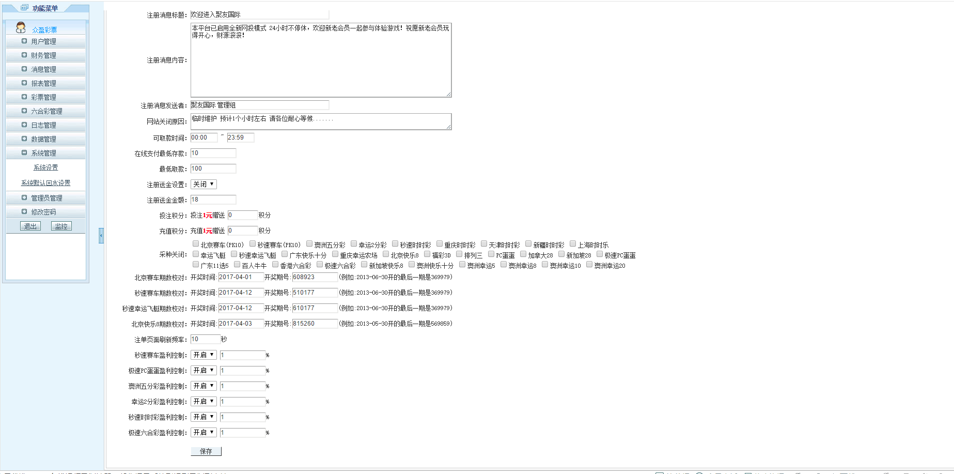Click the plus icon for 管理员管理
The width and height of the screenshot is (954, 474).
(x=24, y=197)
